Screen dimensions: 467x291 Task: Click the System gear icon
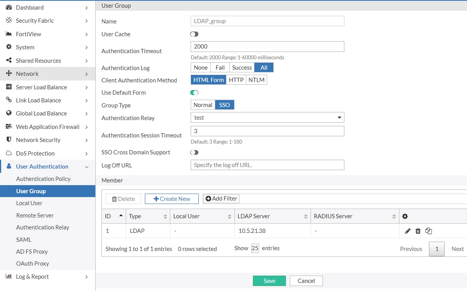9,47
